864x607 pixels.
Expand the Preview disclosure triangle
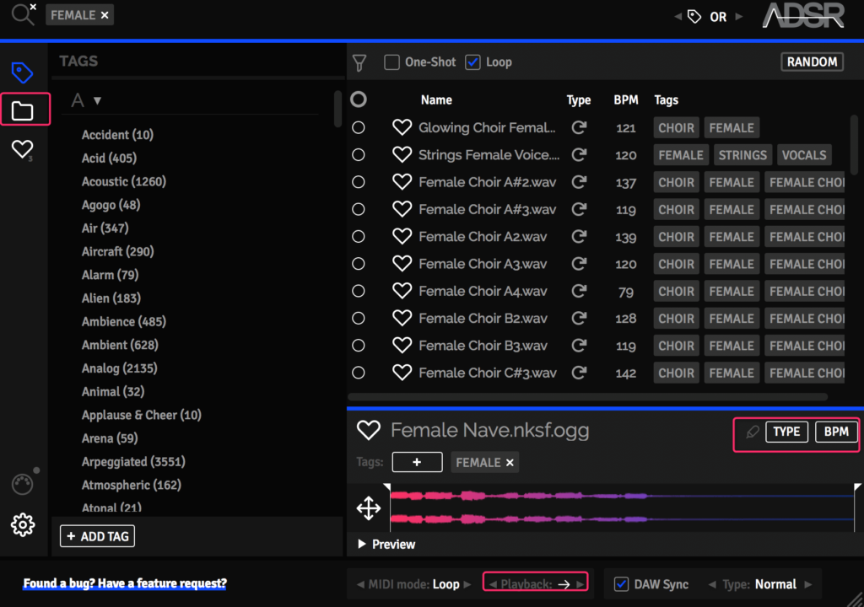pyautogui.click(x=363, y=545)
